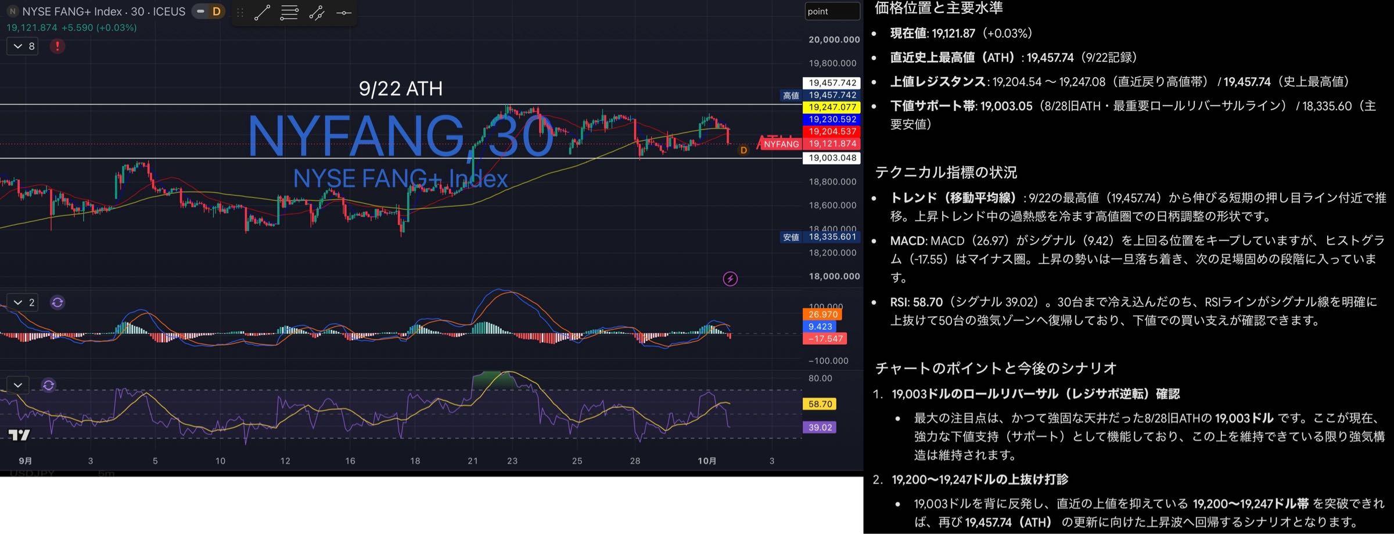
Task: Click the refresh icon in the MACD pane
Action: (x=58, y=302)
